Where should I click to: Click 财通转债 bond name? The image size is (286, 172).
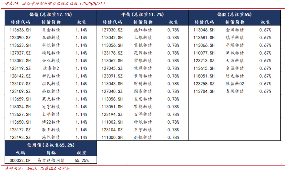click(143, 84)
